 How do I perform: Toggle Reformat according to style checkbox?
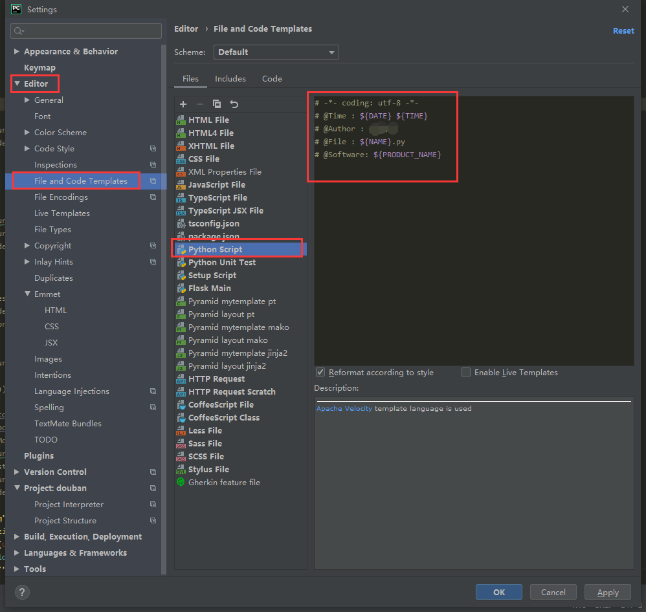pyautogui.click(x=320, y=372)
